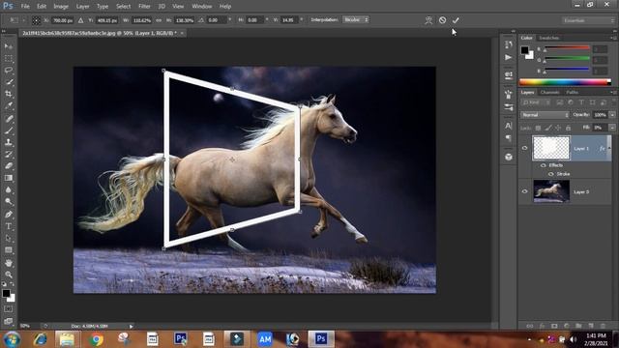Toggle visibility of the Stroke effect
The width and height of the screenshot is (619, 348).
click(x=550, y=174)
